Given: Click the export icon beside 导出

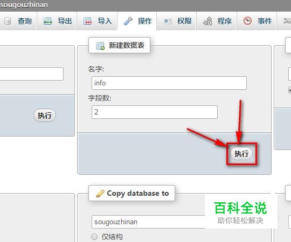Looking at the screenshot, I should pos(48,21).
